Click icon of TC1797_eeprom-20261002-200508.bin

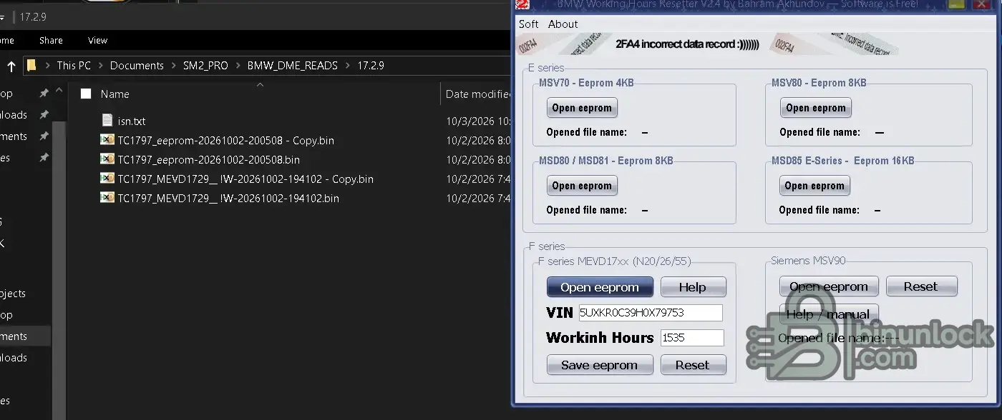tap(107, 159)
